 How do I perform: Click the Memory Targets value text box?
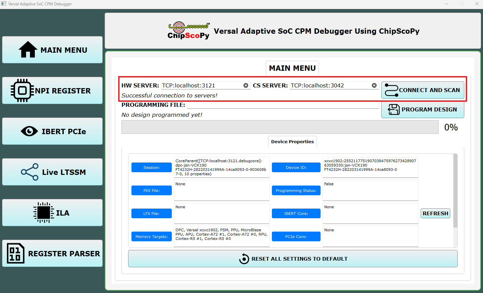click(x=222, y=237)
